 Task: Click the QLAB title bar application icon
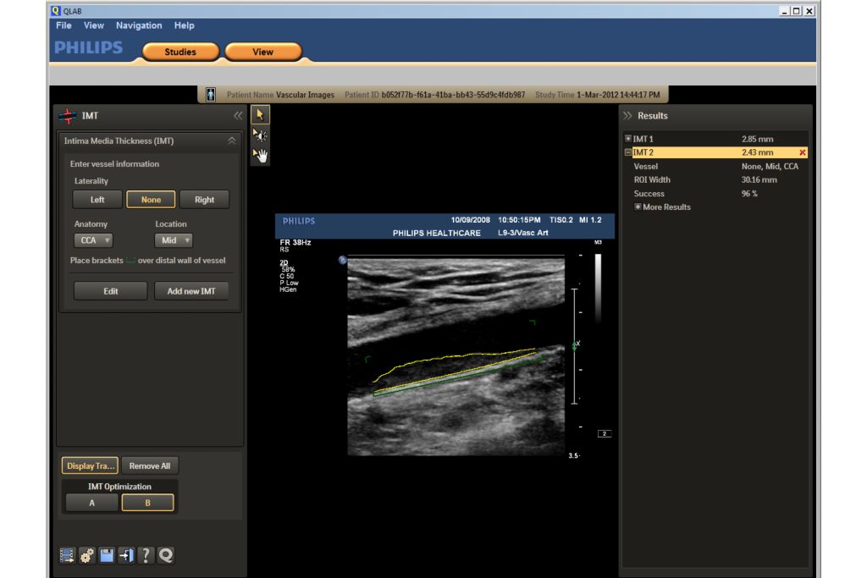[x=55, y=10]
